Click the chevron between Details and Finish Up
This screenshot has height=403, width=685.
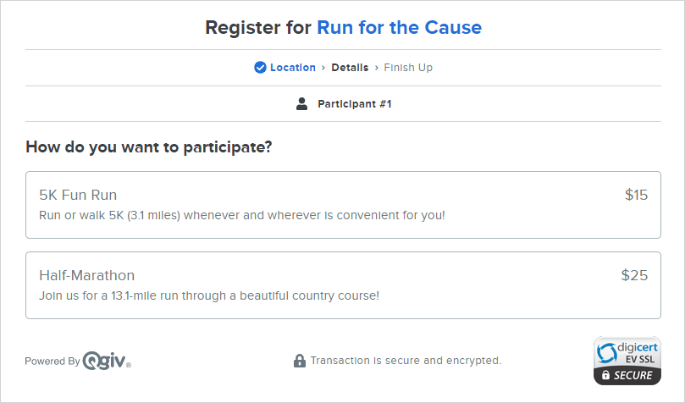[376, 68]
